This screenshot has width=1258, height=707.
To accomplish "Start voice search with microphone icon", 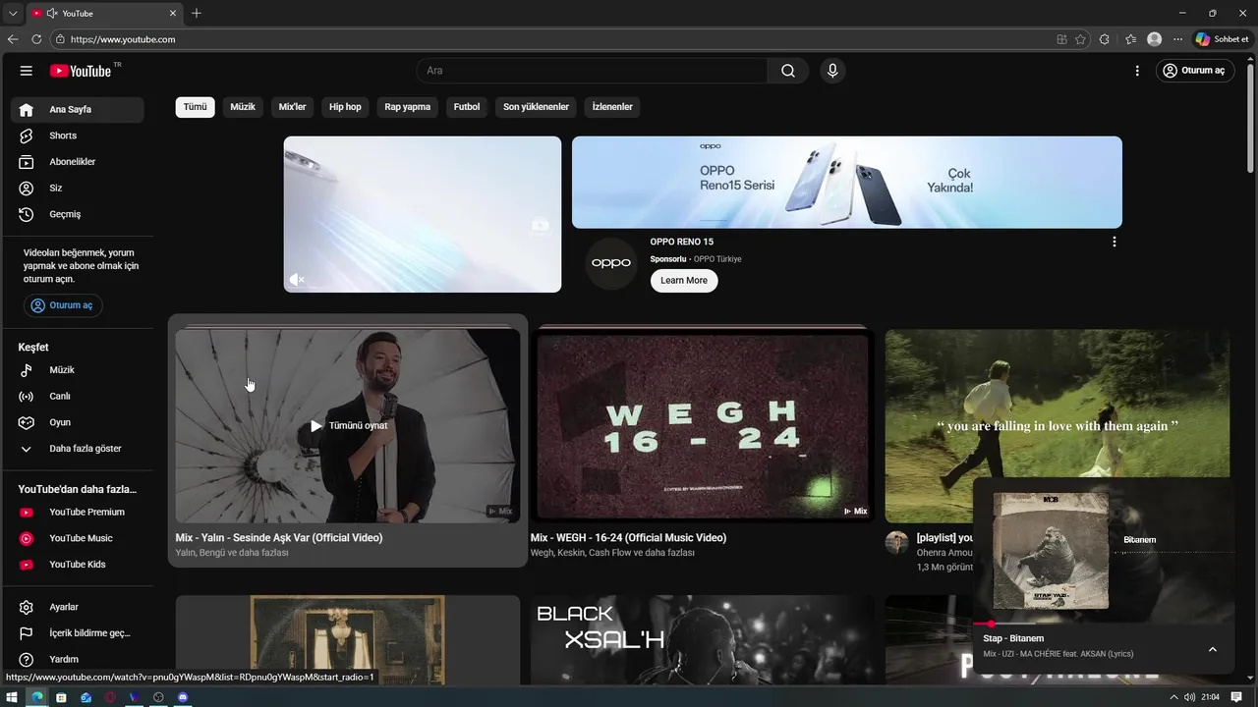I will click(832, 71).
